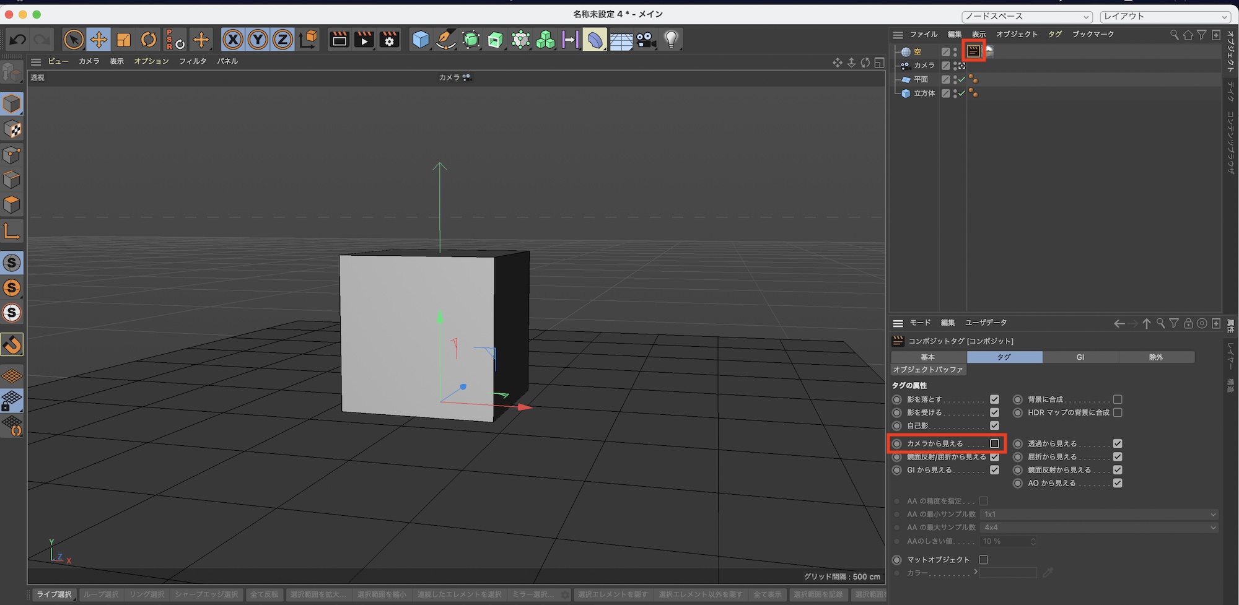Select the 立方体 object in tree
This screenshot has height=605, width=1239.
(924, 94)
